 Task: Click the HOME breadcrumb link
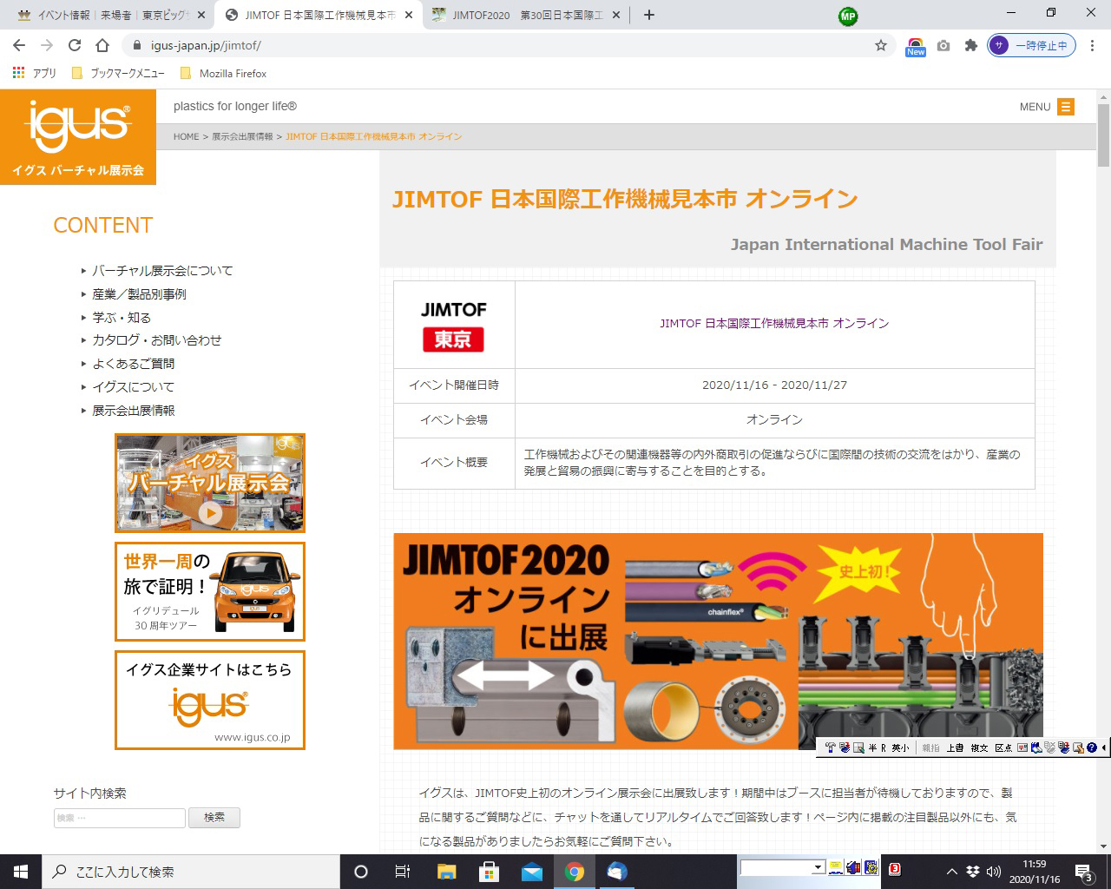186,136
